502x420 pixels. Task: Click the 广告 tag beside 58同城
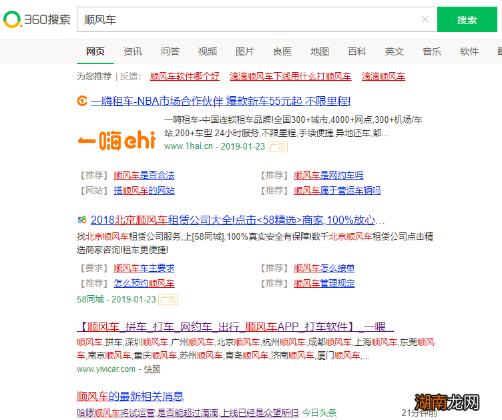[x=168, y=300]
